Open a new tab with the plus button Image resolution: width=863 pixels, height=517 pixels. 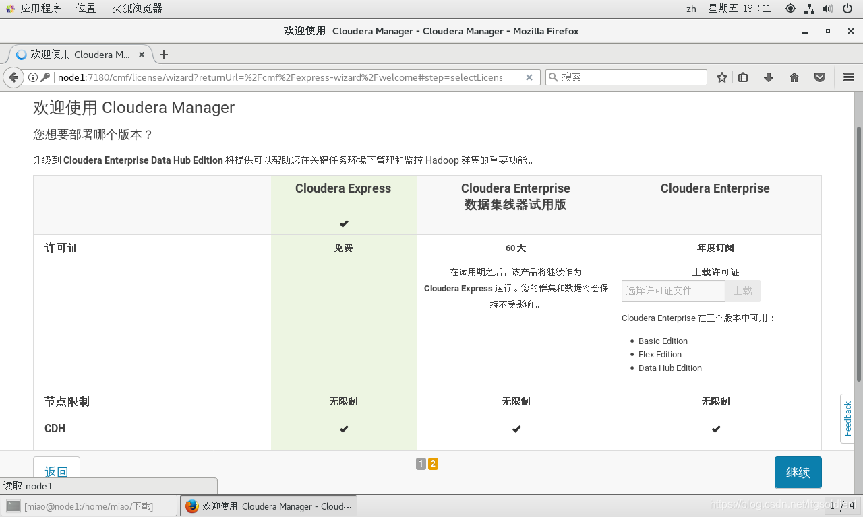tap(163, 55)
